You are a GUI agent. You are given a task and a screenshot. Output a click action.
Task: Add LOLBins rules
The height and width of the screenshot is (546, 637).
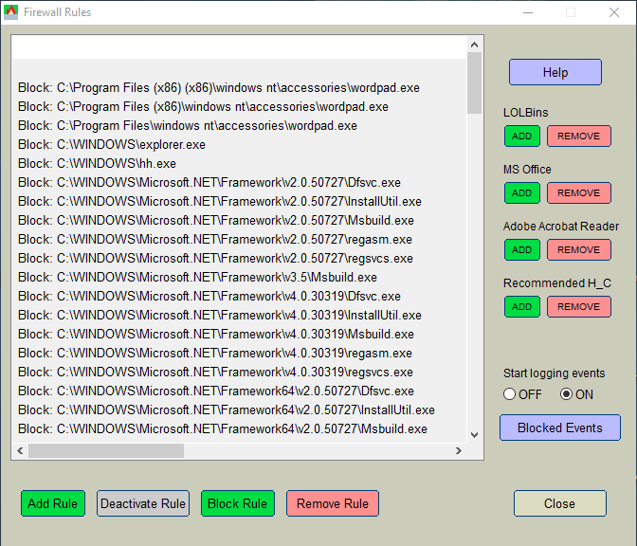[522, 136]
